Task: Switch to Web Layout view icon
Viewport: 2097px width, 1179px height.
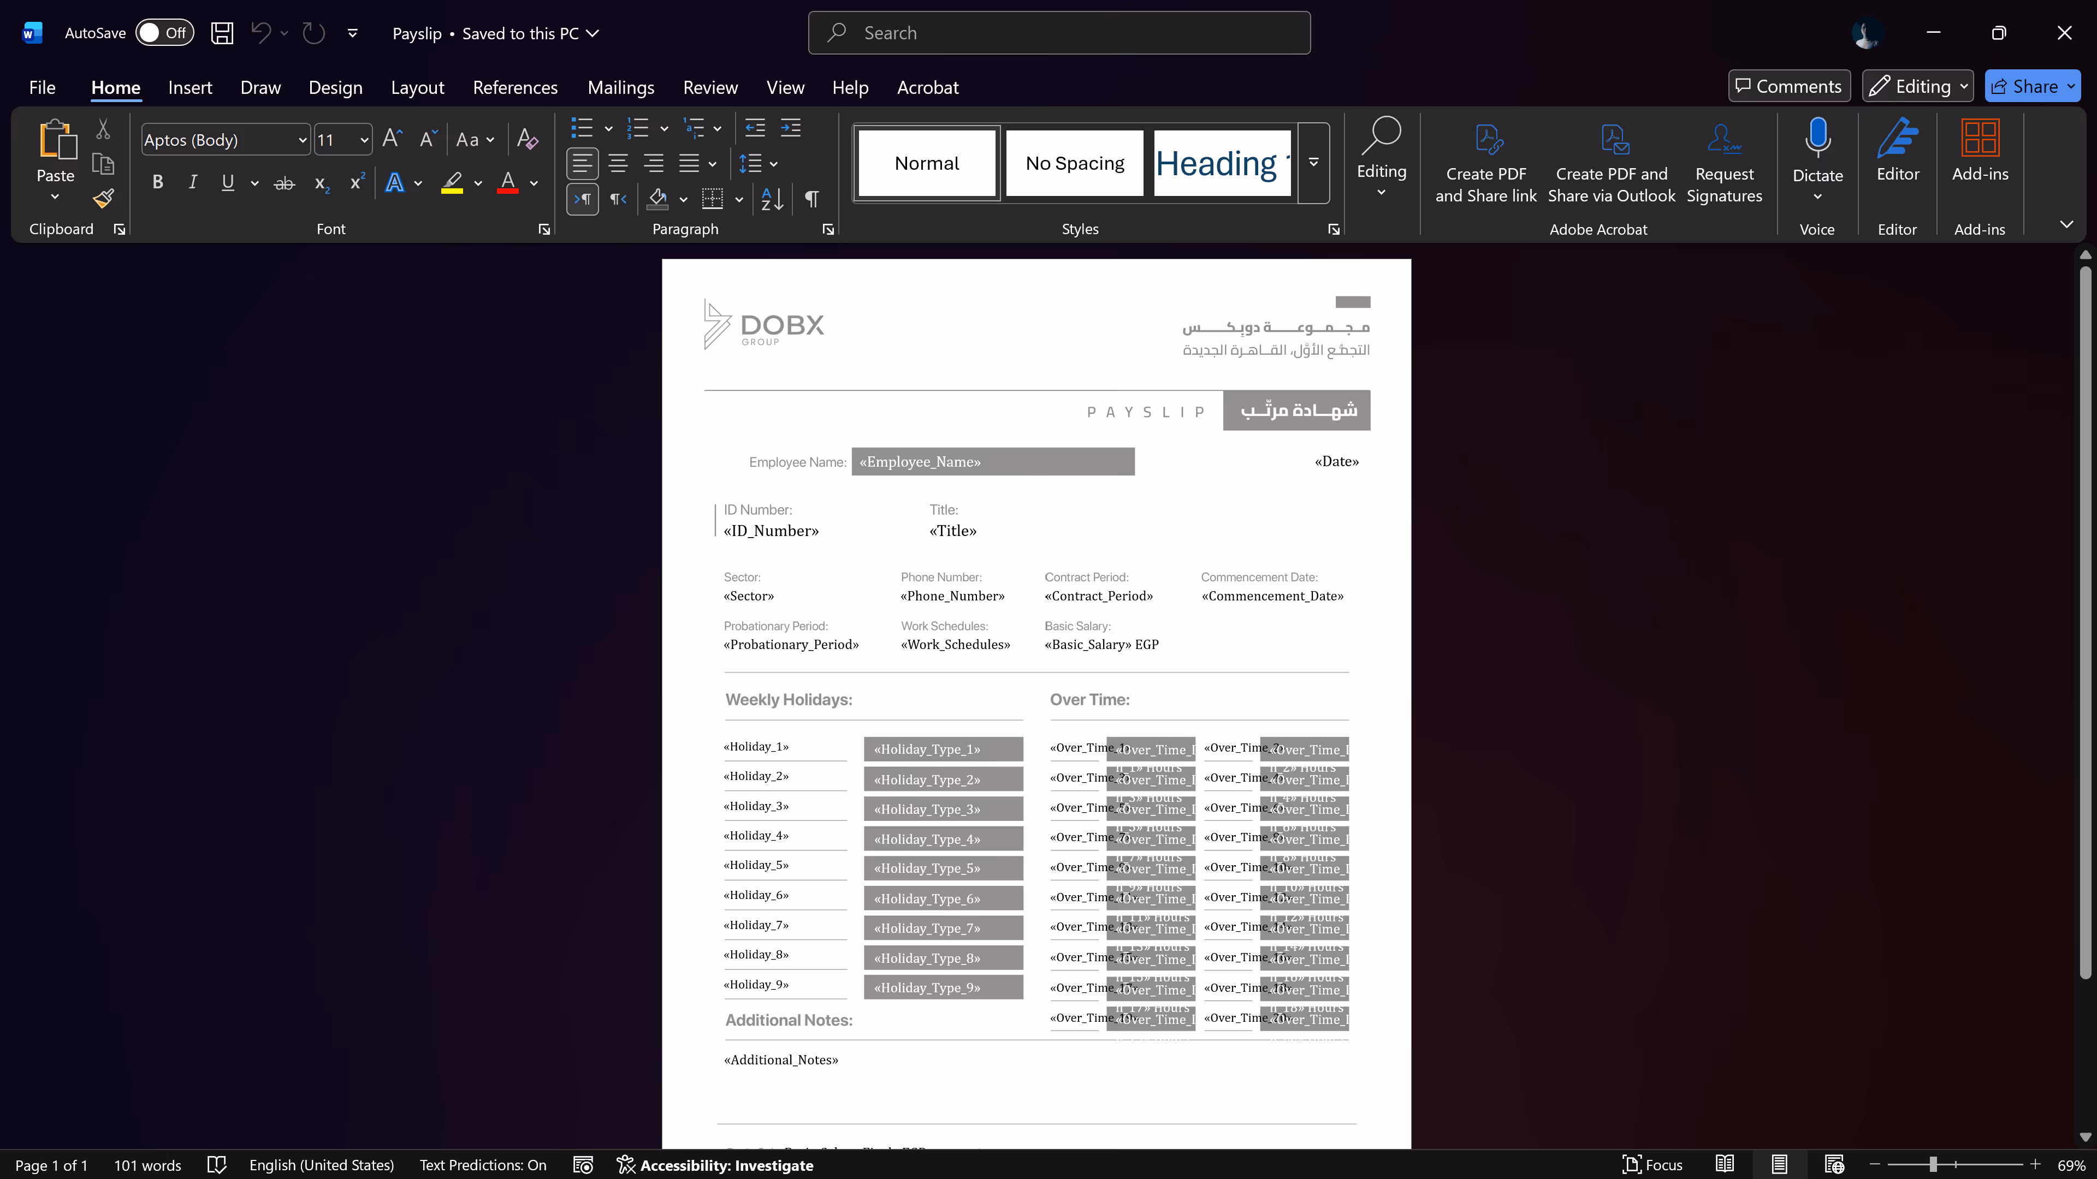Action: [1834, 1164]
